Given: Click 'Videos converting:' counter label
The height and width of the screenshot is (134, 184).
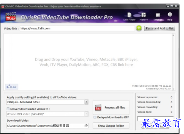Looking at the screenshot, I should [148, 107].
